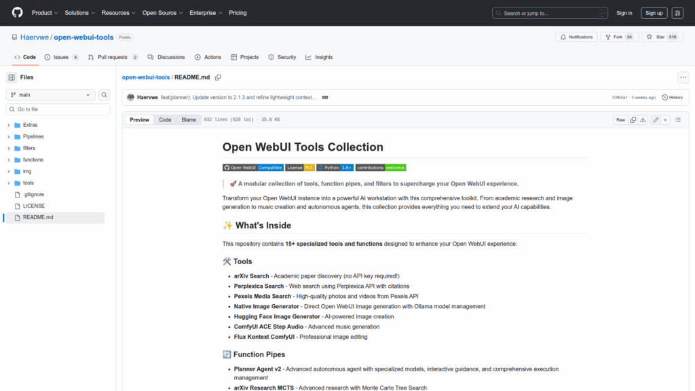This screenshot has width=695, height=391.
Task: Collapse the Files side panel
Action: tap(12, 77)
